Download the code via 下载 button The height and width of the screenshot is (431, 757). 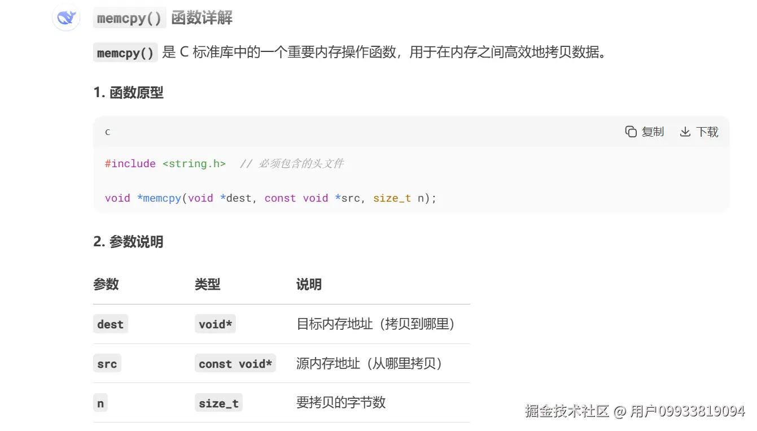699,132
